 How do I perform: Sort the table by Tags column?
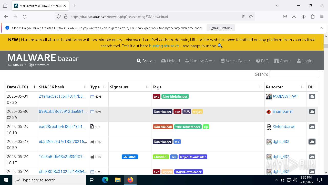(x=208, y=87)
